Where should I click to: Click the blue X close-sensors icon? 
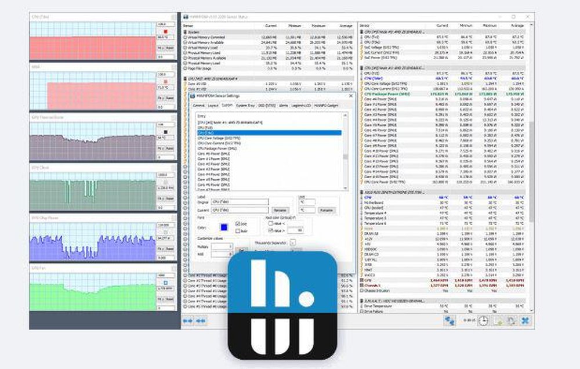click(x=525, y=320)
